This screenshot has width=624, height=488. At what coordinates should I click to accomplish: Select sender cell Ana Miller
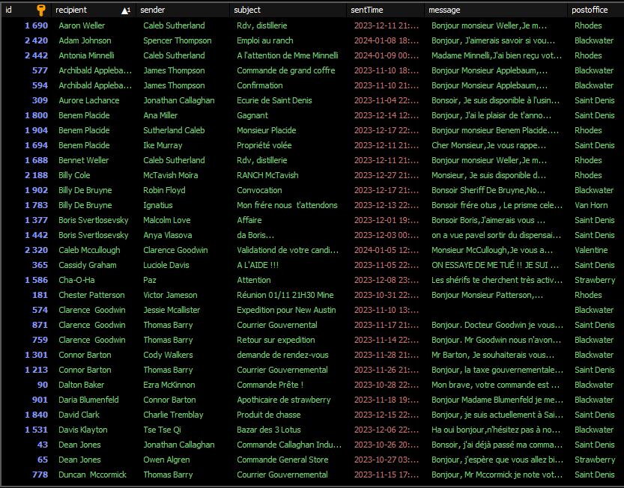coord(160,115)
